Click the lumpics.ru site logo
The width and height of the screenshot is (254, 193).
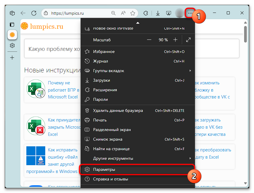point(42,26)
